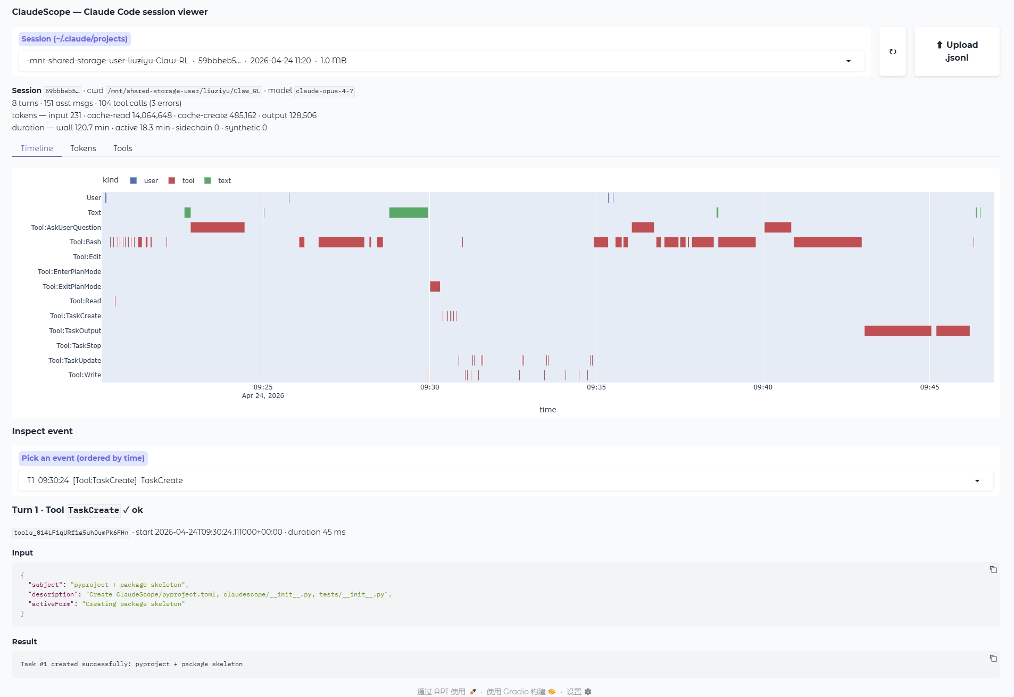Click the toolu_014LF1qURf1a5uhDumPk6FHn ID chip
The image size is (1014, 697).
(x=70, y=532)
